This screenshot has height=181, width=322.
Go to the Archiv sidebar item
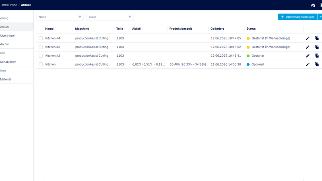[4, 44]
